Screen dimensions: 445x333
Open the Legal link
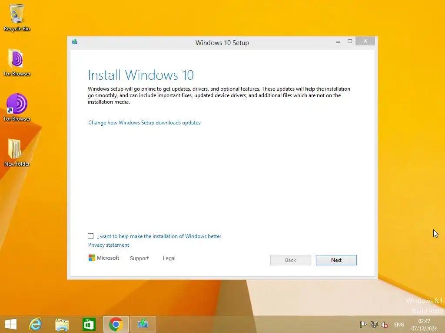pyautogui.click(x=169, y=258)
